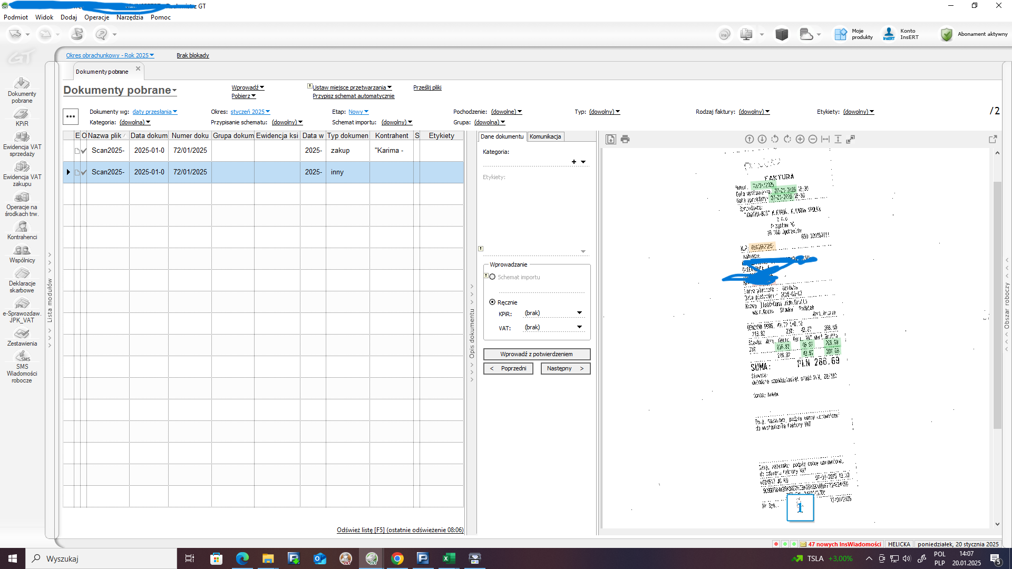Open the Narzędzia menu
Screen dimensions: 1012x569
pyautogui.click(x=130, y=17)
